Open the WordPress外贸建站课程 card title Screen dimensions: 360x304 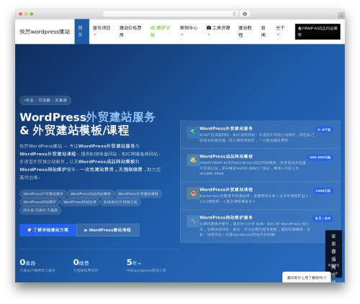click(226, 190)
